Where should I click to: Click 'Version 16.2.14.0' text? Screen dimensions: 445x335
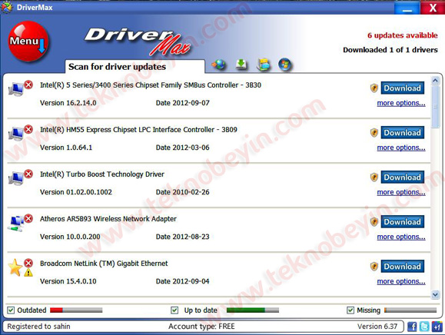pyautogui.click(x=68, y=103)
